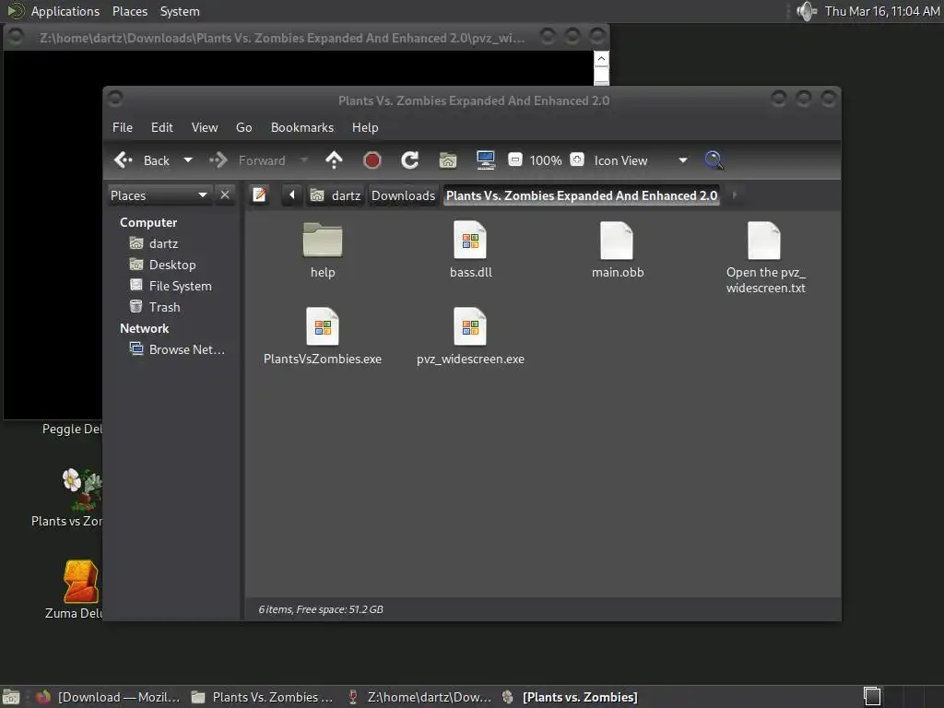Click the volume speaker icon in the panel
The width and height of the screenshot is (944, 708).
pyautogui.click(x=806, y=11)
